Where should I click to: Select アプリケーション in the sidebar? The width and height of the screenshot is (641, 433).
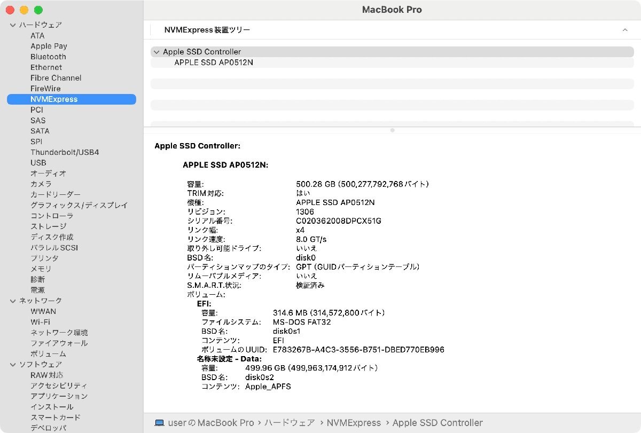click(59, 396)
